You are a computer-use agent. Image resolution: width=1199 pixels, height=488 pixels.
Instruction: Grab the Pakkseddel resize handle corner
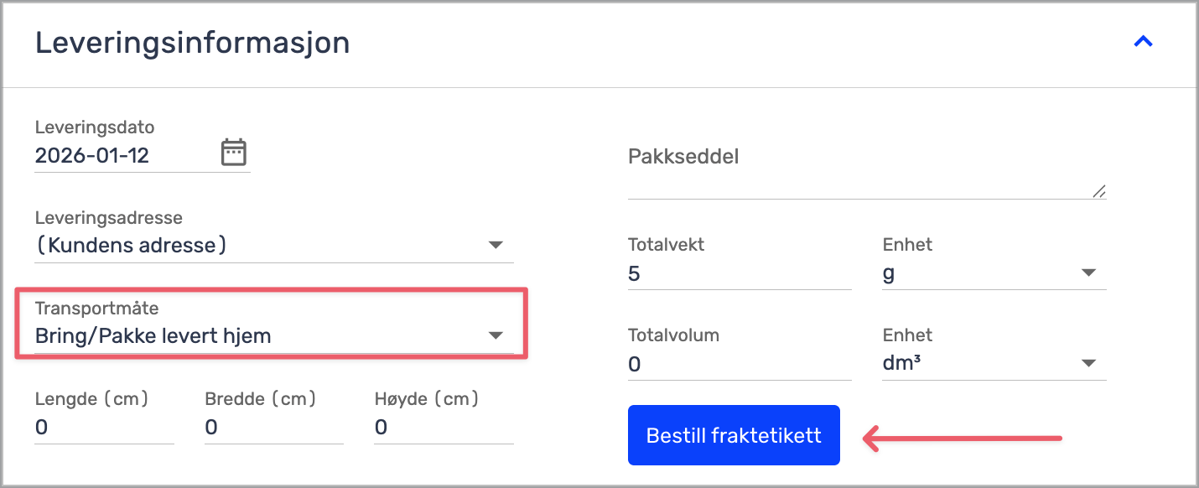tap(1099, 192)
